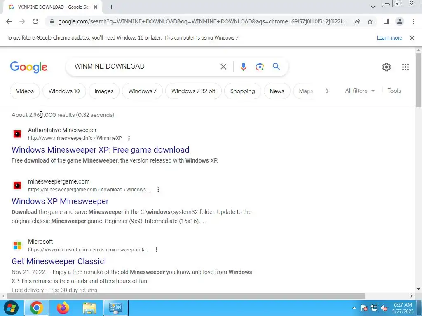Launch Firefox from the taskbar
Viewport: 422px width, 316px height.
(63, 308)
